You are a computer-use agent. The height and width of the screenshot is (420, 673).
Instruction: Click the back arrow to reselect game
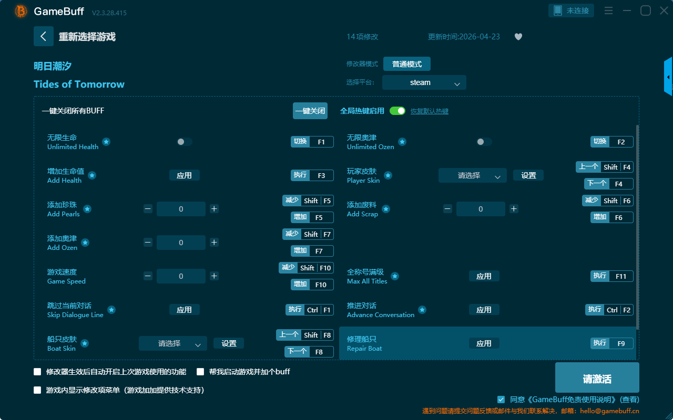44,36
